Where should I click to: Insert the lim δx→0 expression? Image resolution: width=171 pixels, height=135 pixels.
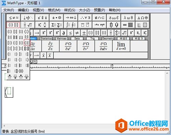coord(121,46)
